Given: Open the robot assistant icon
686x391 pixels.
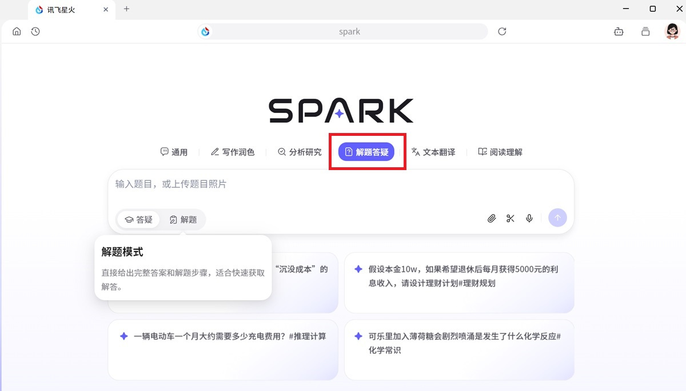Looking at the screenshot, I should pyautogui.click(x=619, y=32).
